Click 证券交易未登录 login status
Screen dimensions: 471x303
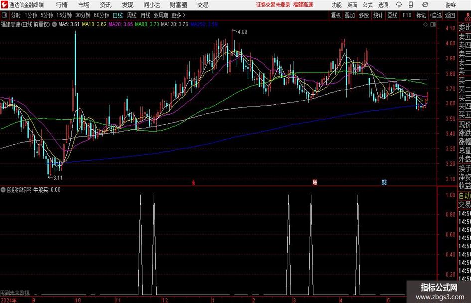point(273,5)
